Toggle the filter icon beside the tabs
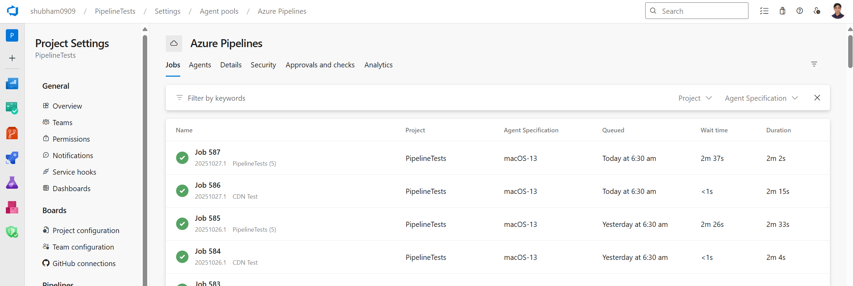 pyautogui.click(x=814, y=64)
